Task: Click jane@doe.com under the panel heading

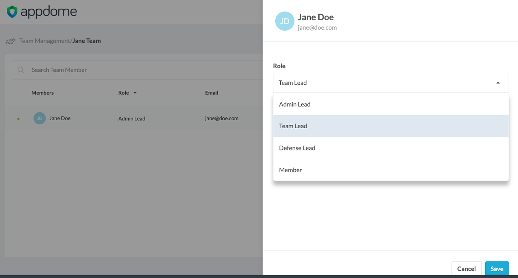Action: coord(317,27)
